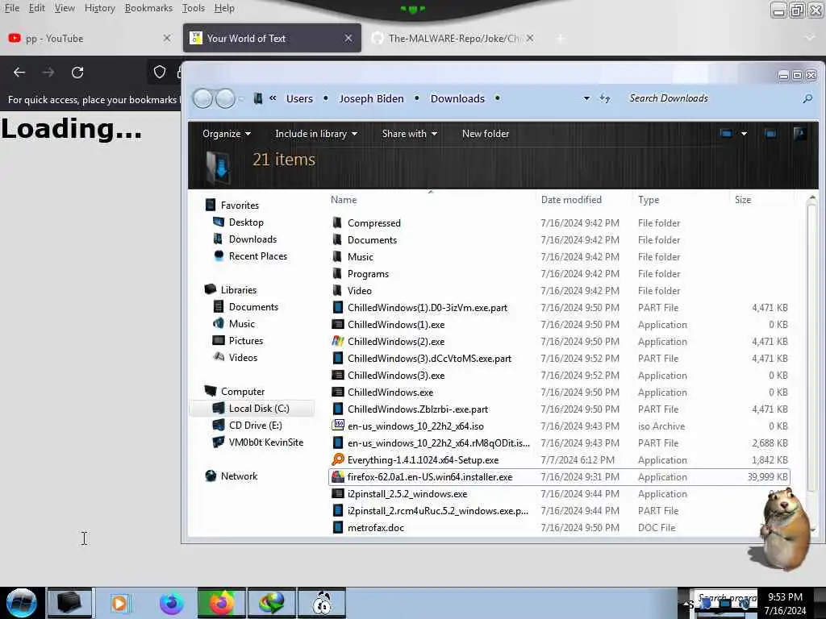826x619 pixels.
Task: Expand the address bar history dropdown
Action: coord(586,98)
